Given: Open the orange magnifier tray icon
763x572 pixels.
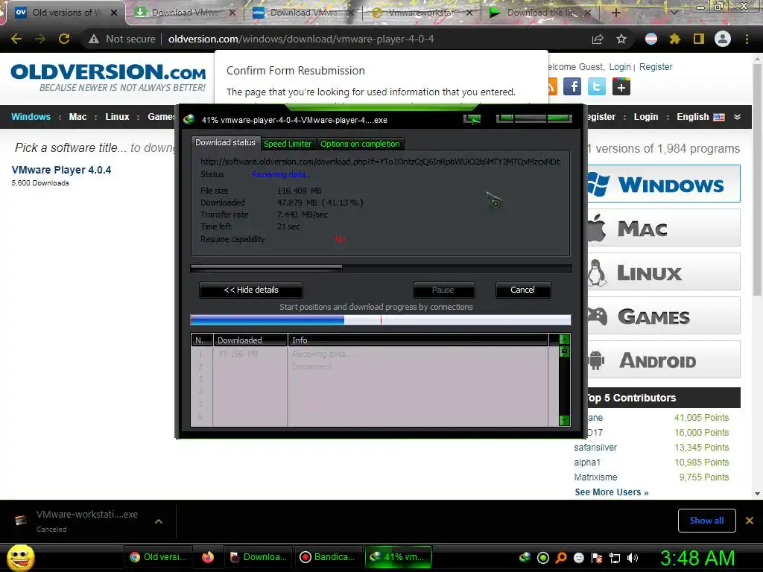Looking at the screenshot, I should point(561,558).
